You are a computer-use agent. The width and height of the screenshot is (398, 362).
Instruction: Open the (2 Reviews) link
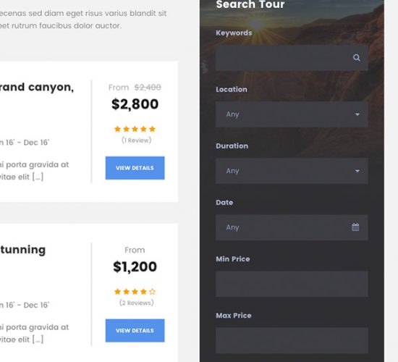[x=136, y=303]
